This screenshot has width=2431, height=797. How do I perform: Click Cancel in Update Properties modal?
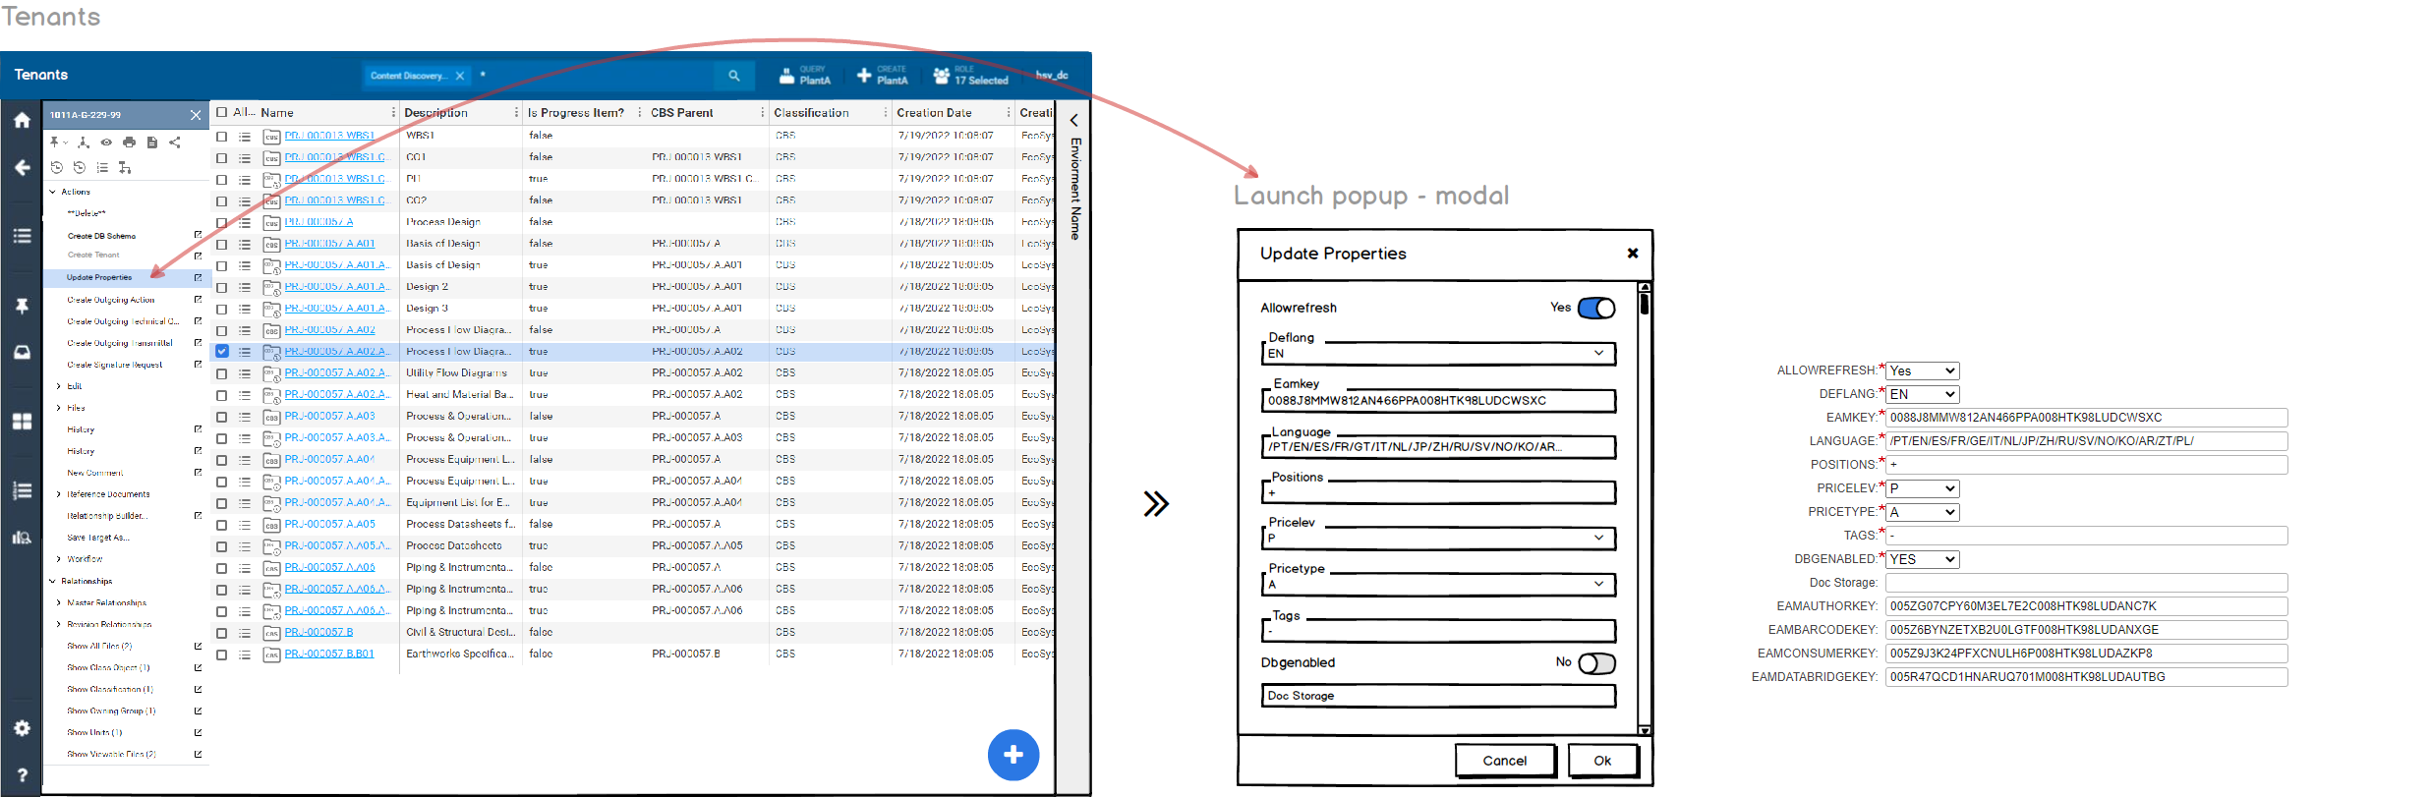tap(1505, 761)
